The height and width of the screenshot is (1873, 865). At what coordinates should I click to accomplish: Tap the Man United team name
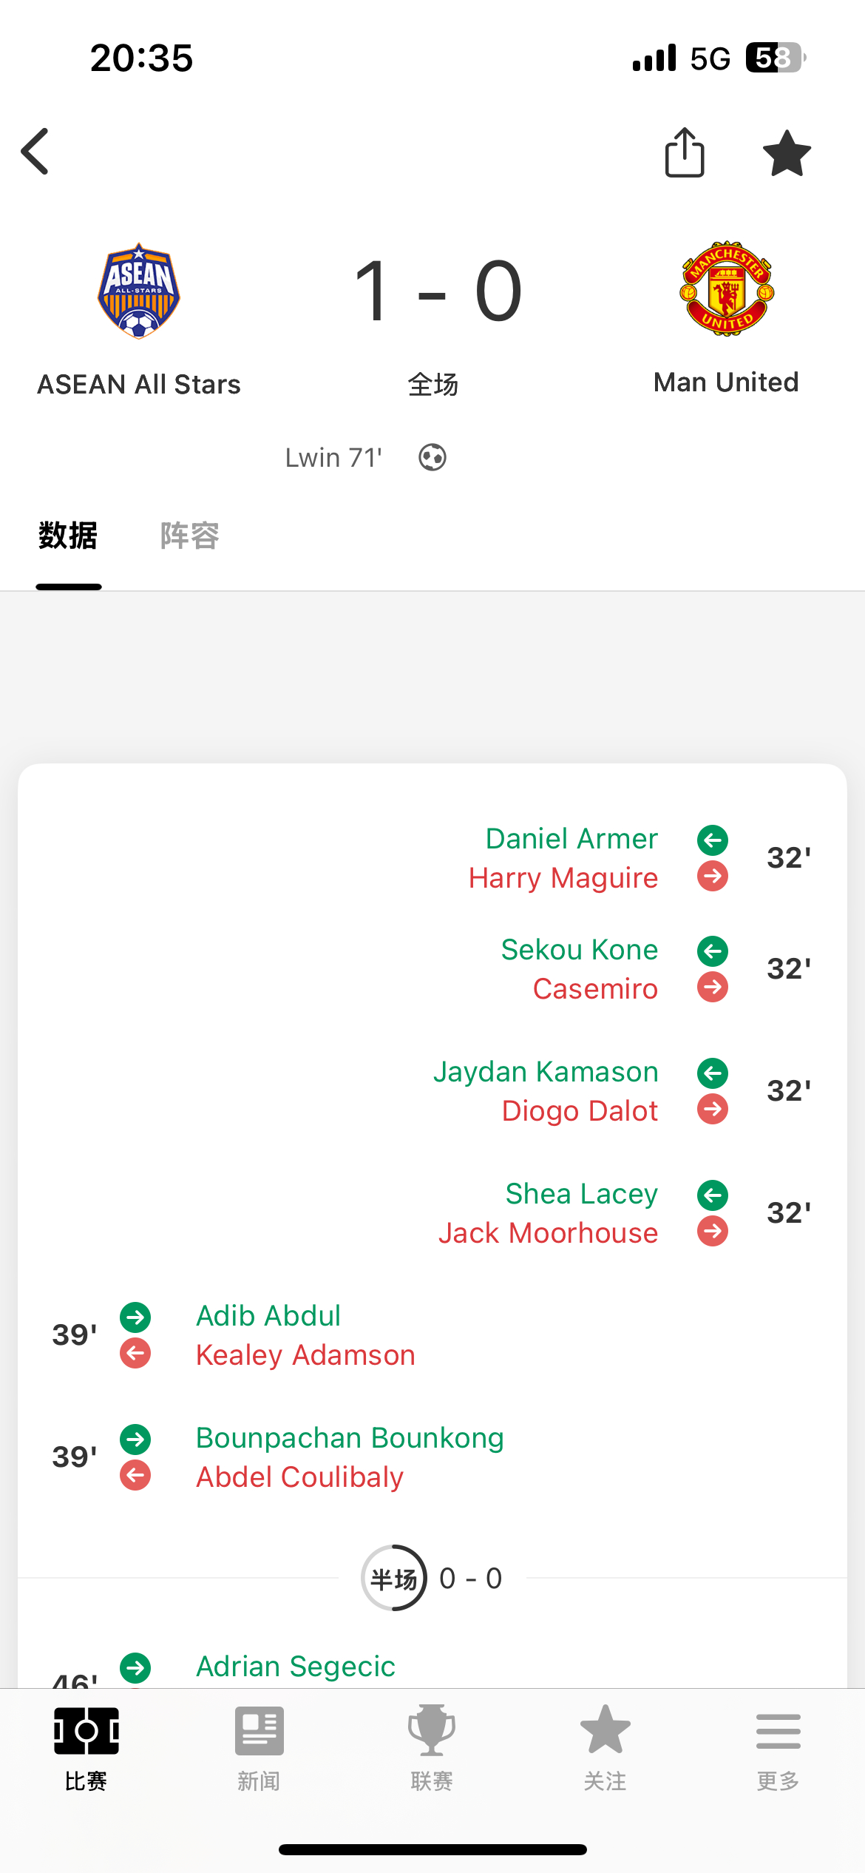coord(726,382)
